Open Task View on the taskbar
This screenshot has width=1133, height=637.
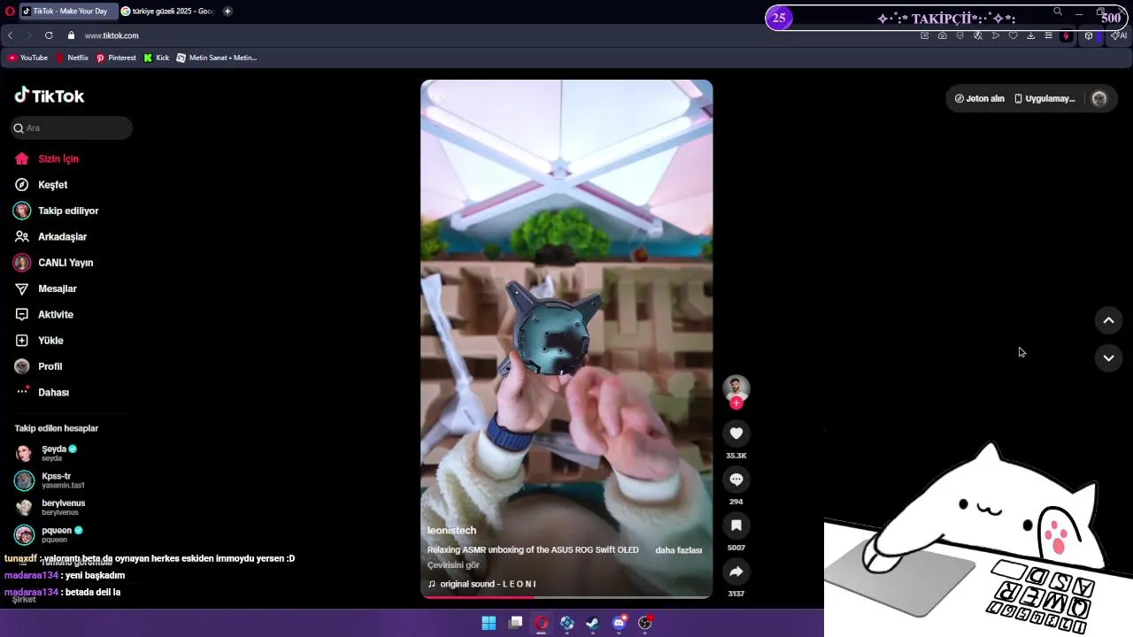click(515, 623)
